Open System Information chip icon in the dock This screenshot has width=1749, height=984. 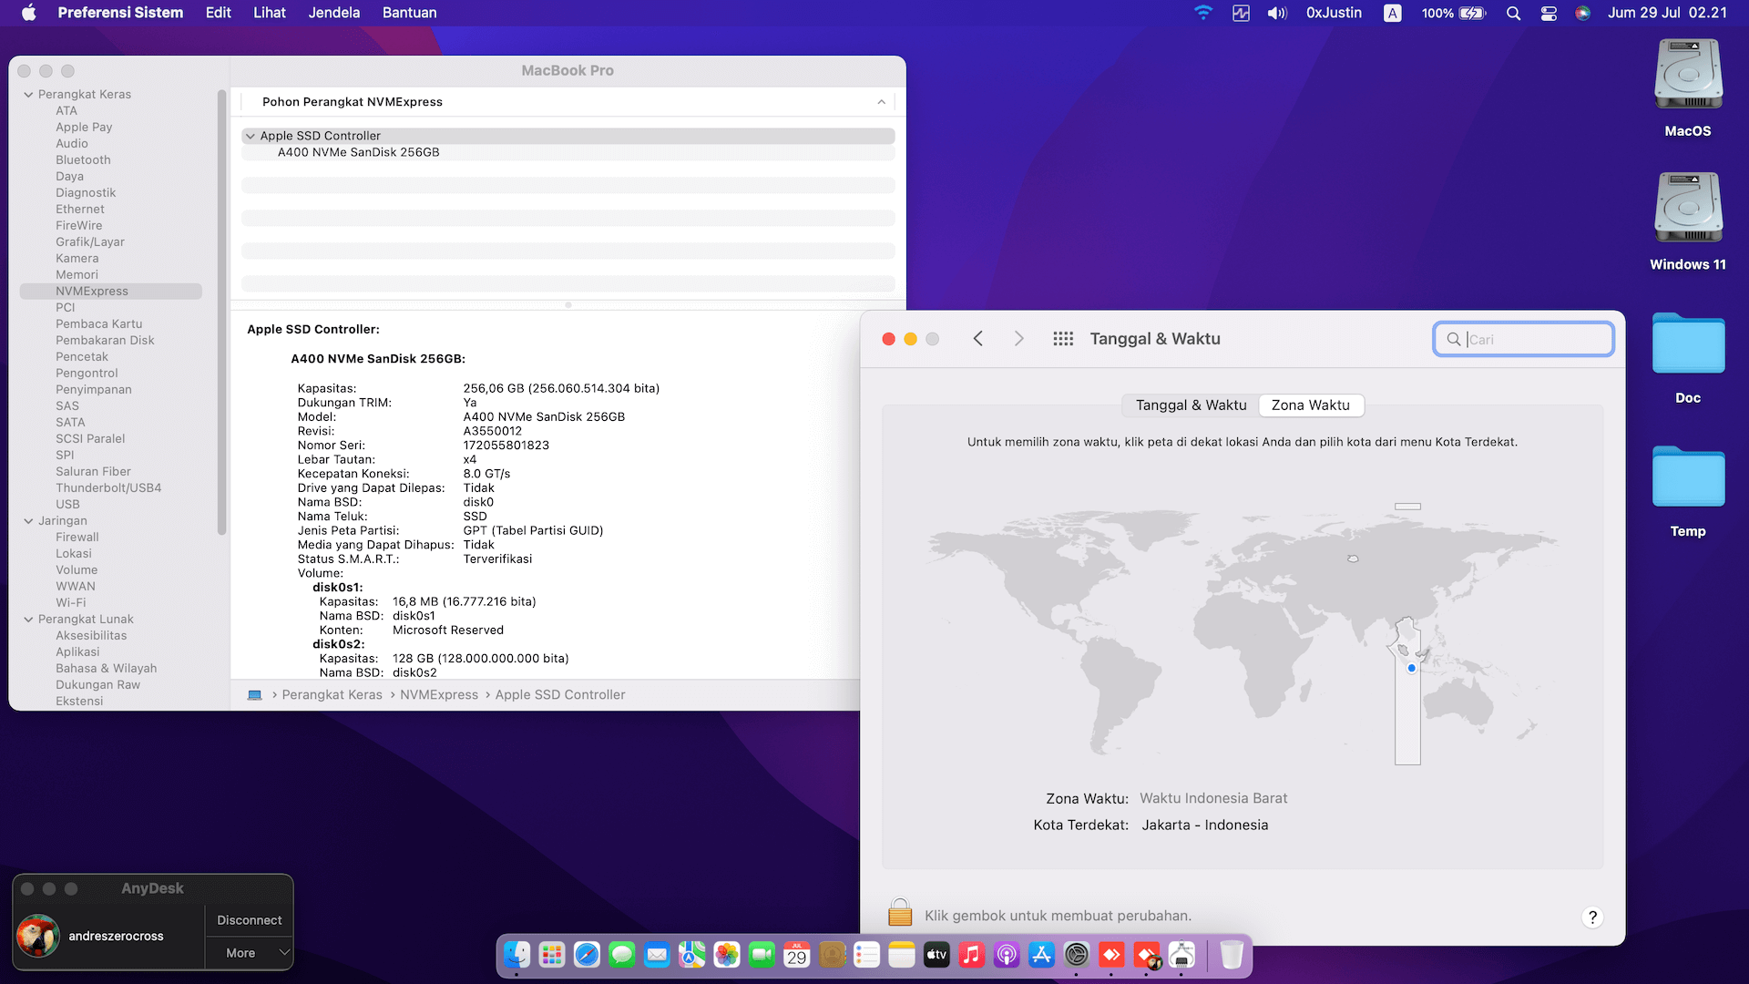point(1181,955)
